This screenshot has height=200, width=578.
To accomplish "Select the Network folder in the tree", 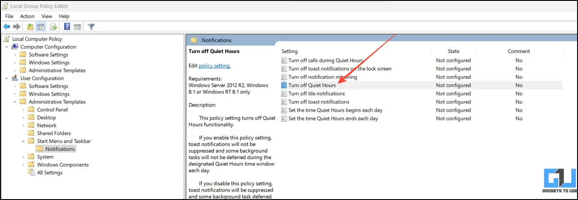I will (x=46, y=125).
